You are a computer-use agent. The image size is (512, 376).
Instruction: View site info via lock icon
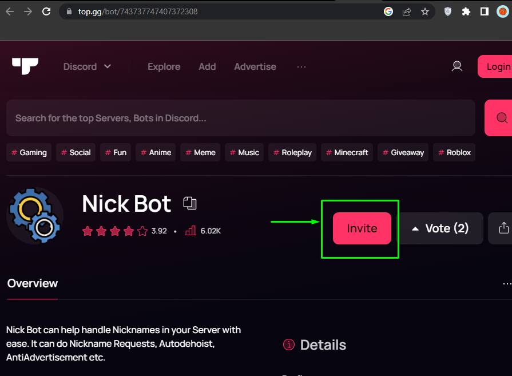pos(69,12)
